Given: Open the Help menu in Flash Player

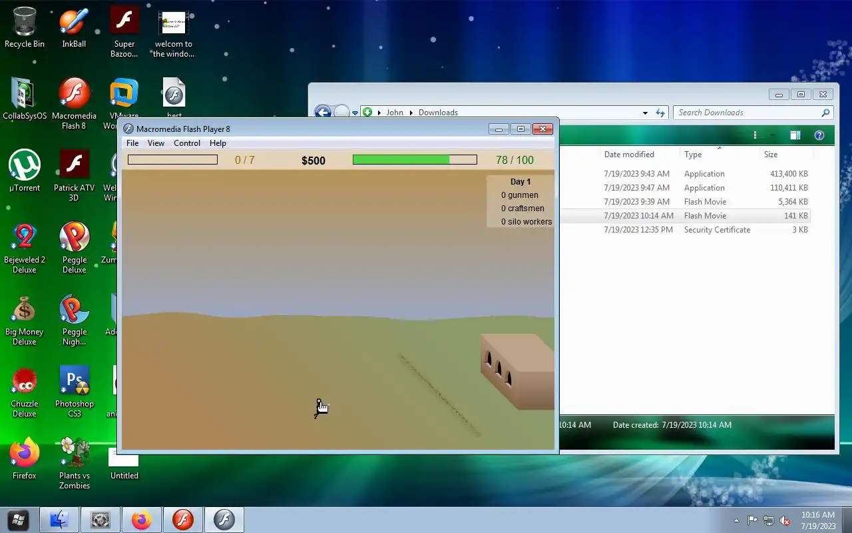Looking at the screenshot, I should pos(218,143).
